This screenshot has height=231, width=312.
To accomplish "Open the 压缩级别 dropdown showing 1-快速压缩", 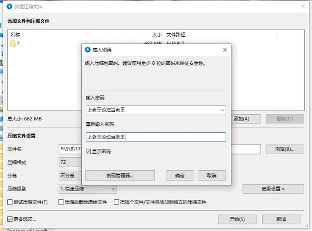I will (x=87, y=189).
